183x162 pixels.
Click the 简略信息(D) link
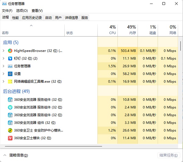pos(19,155)
